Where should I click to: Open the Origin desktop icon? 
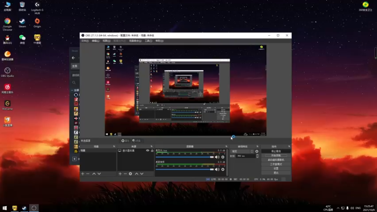pos(37,23)
